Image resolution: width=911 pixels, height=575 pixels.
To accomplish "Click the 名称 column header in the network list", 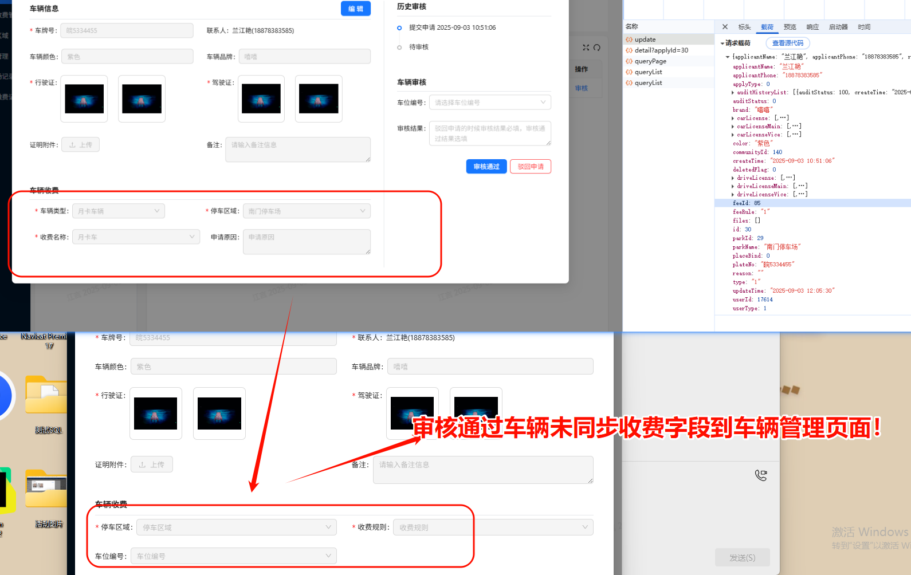I will 632,26.
